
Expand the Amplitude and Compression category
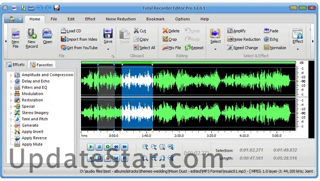[11, 75]
